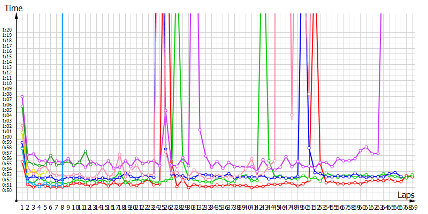The height and width of the screenshot is (214, 428).
Task: Click the purple data point at lap 1
Action: coord(22,97)
